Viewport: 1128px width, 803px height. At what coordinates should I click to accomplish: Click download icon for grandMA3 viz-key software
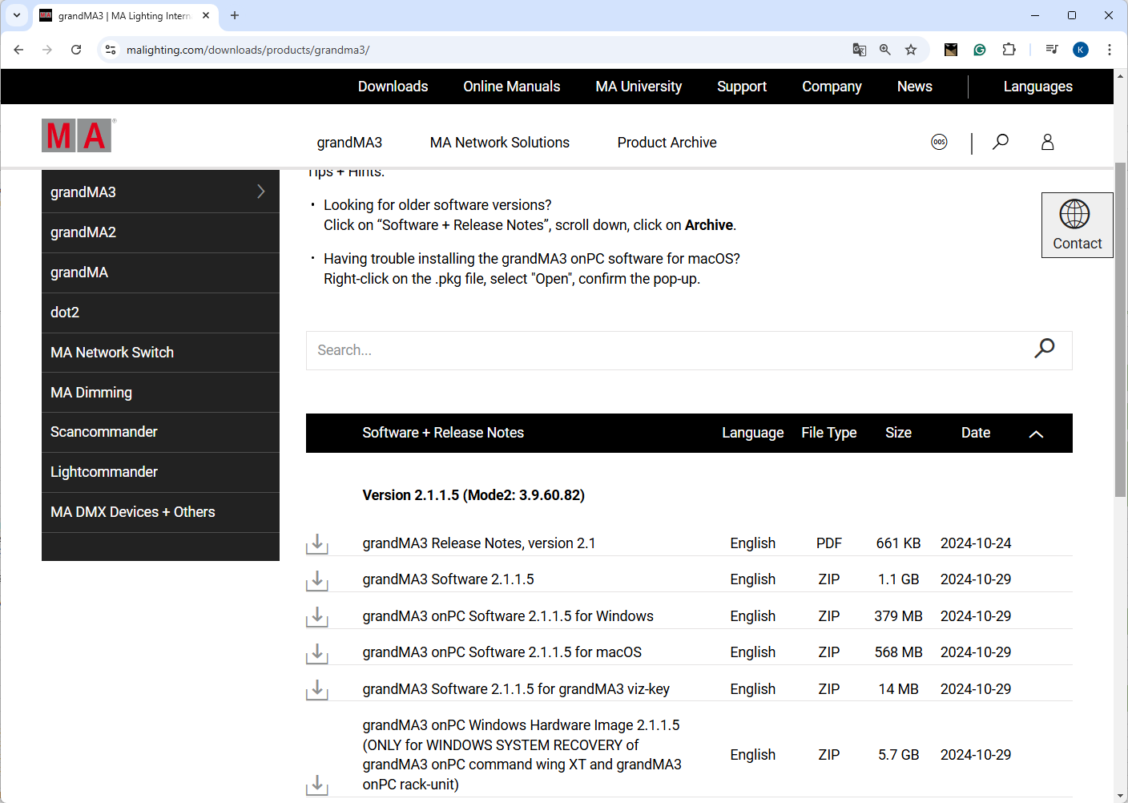317,689
